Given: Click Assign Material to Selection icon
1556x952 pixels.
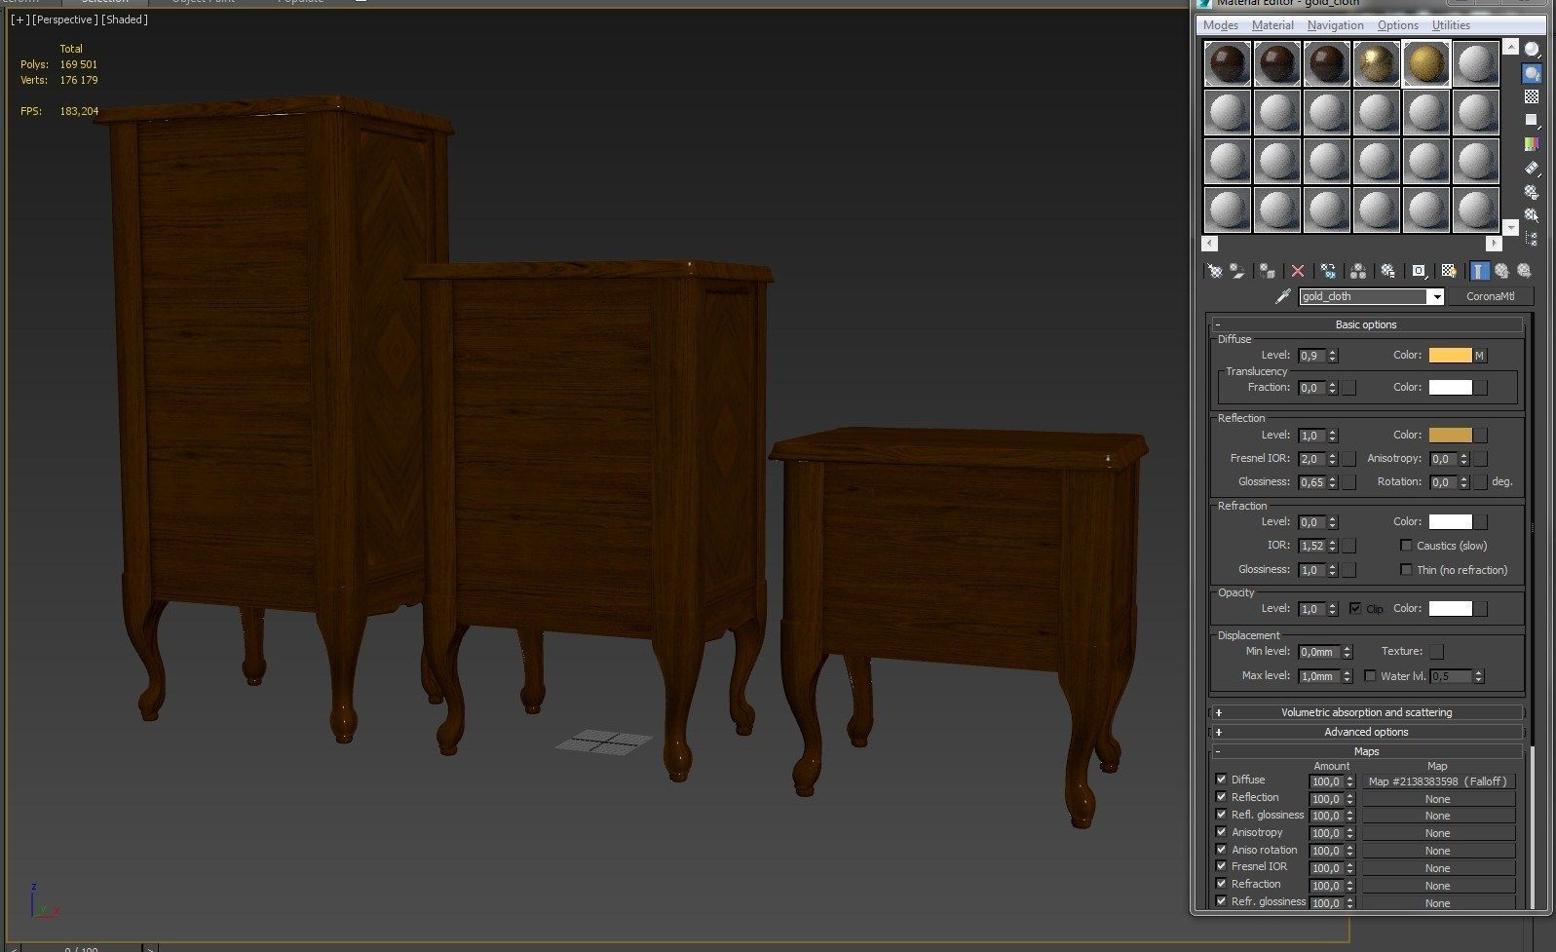Looking at the screenshot, I should coord(1267,271).
